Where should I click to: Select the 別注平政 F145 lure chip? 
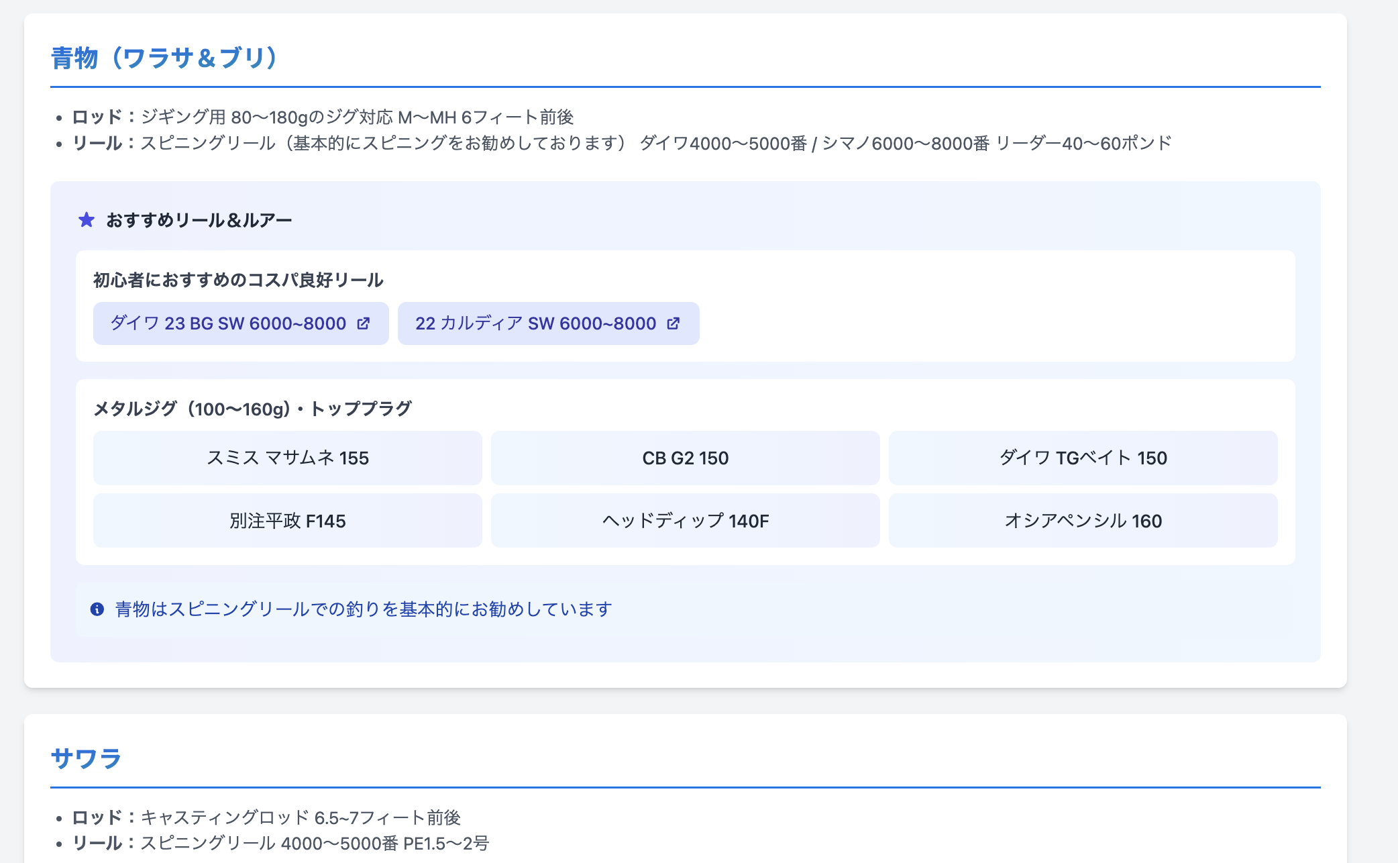[x=288, y=520]
